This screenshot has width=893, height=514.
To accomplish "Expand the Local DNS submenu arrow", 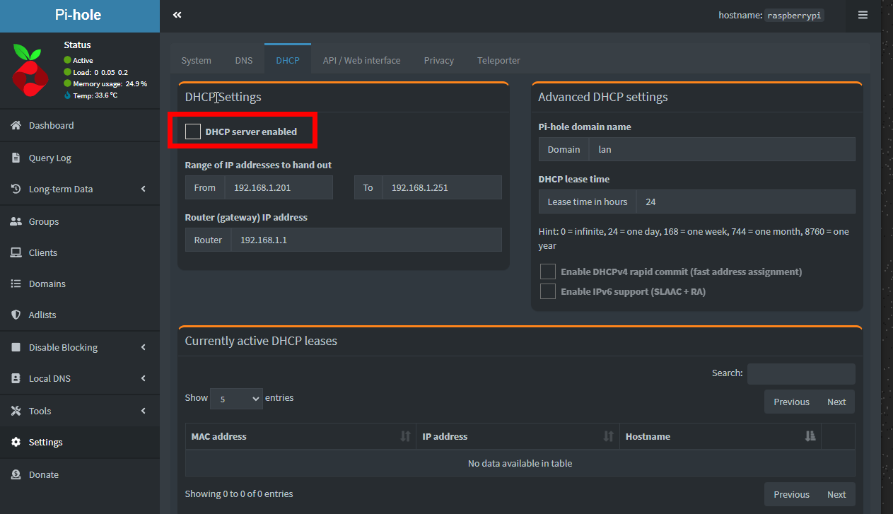I will point(144,378).
